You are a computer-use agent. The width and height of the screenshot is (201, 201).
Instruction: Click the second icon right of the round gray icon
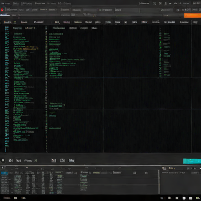18,161
